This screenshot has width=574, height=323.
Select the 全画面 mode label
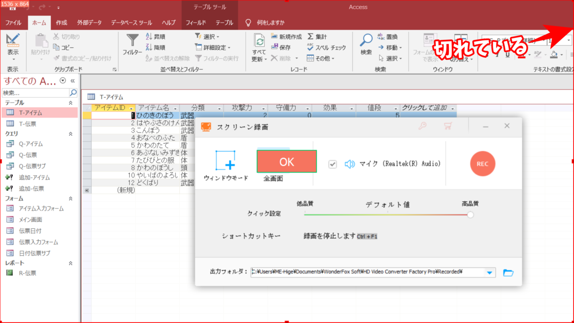coord(273,178)
